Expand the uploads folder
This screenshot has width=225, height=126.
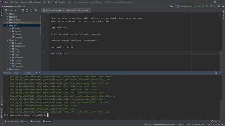pos(10,31)
